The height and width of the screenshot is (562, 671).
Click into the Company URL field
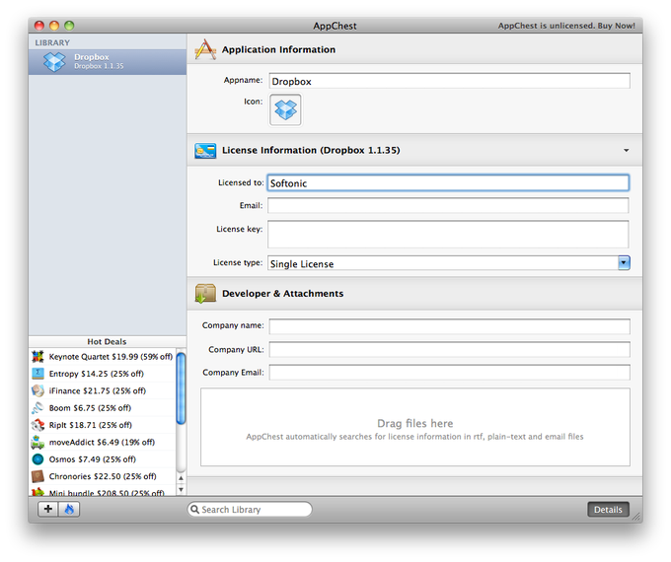[x=449, y=349]
